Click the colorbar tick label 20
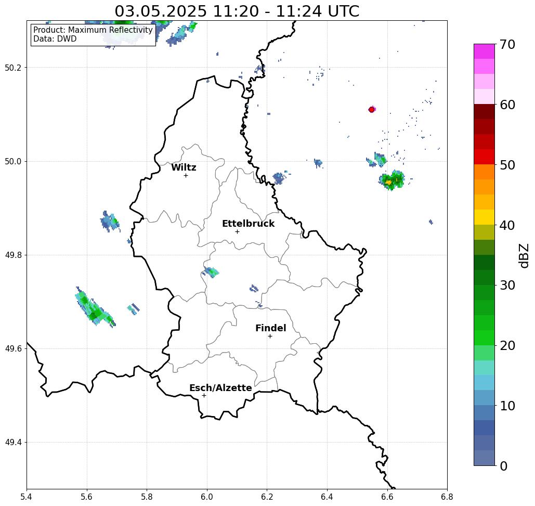 pyautogui.click(x=507, y=346)
